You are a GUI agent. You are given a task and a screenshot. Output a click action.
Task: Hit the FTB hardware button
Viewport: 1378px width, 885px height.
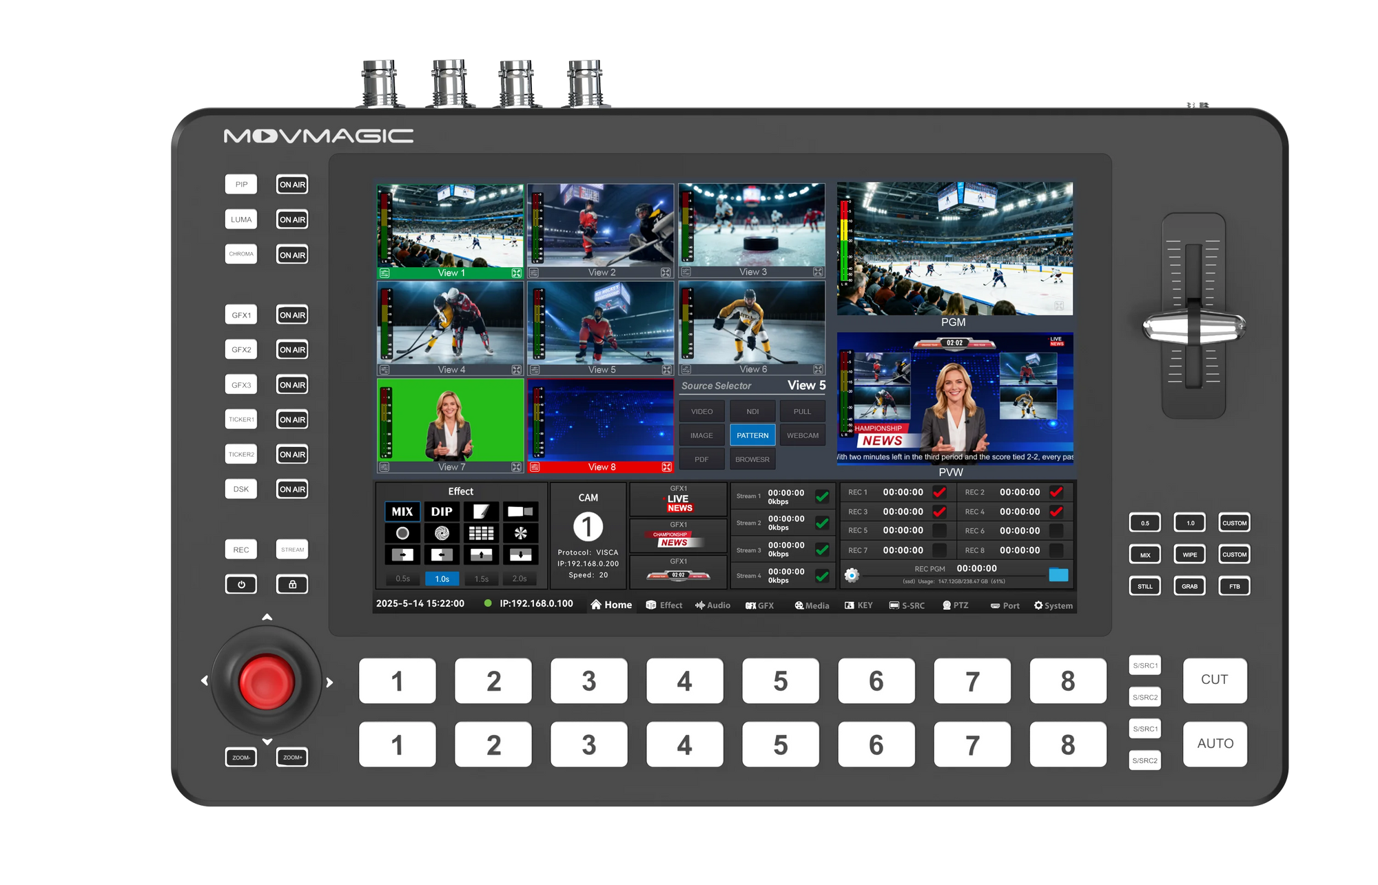point(1234,587)
